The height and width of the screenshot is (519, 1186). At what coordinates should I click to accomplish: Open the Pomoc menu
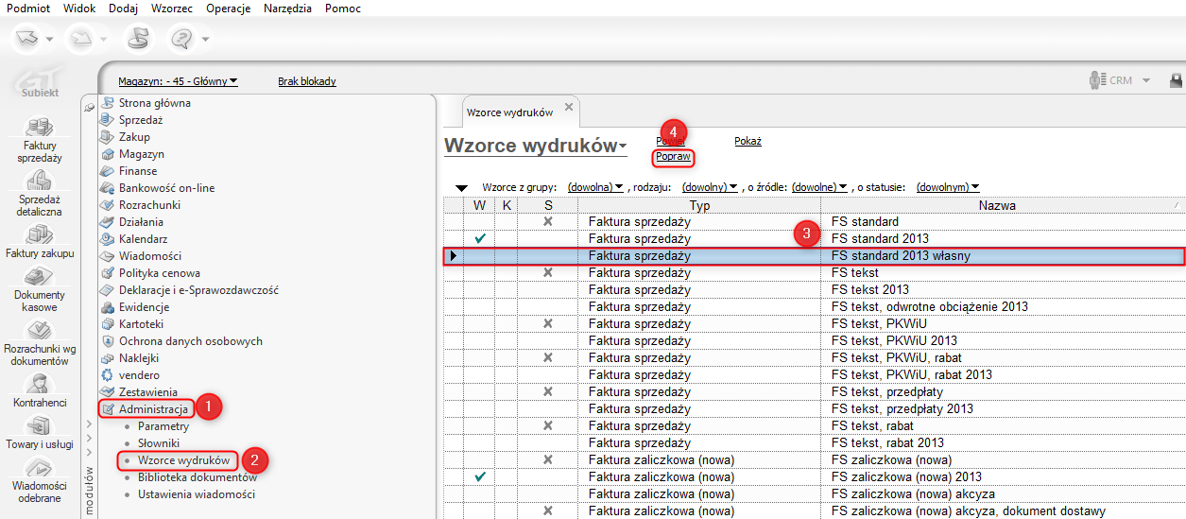coord(343,9)
